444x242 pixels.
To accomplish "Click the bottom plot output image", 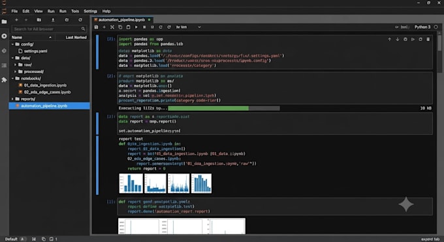I will 182,226.
